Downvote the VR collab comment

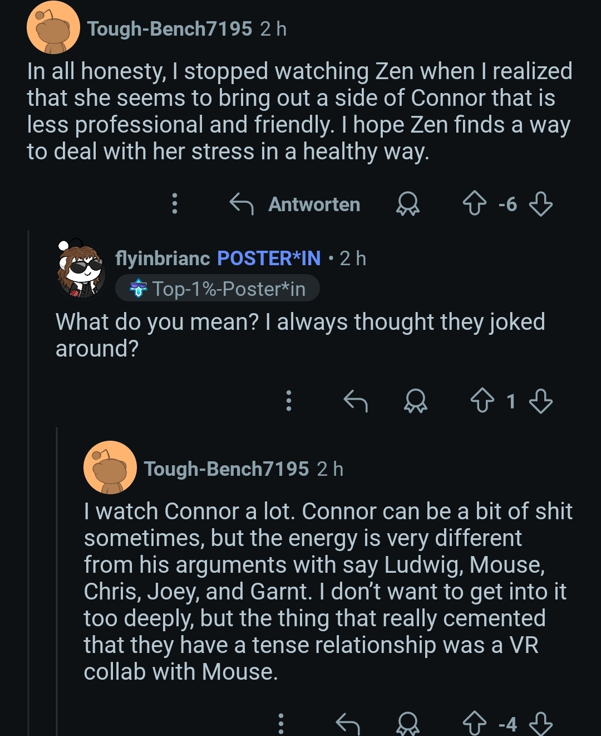click(x=540, y=724)
